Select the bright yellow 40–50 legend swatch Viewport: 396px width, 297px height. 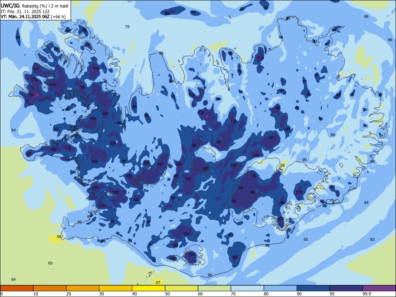tap(148, 288)
